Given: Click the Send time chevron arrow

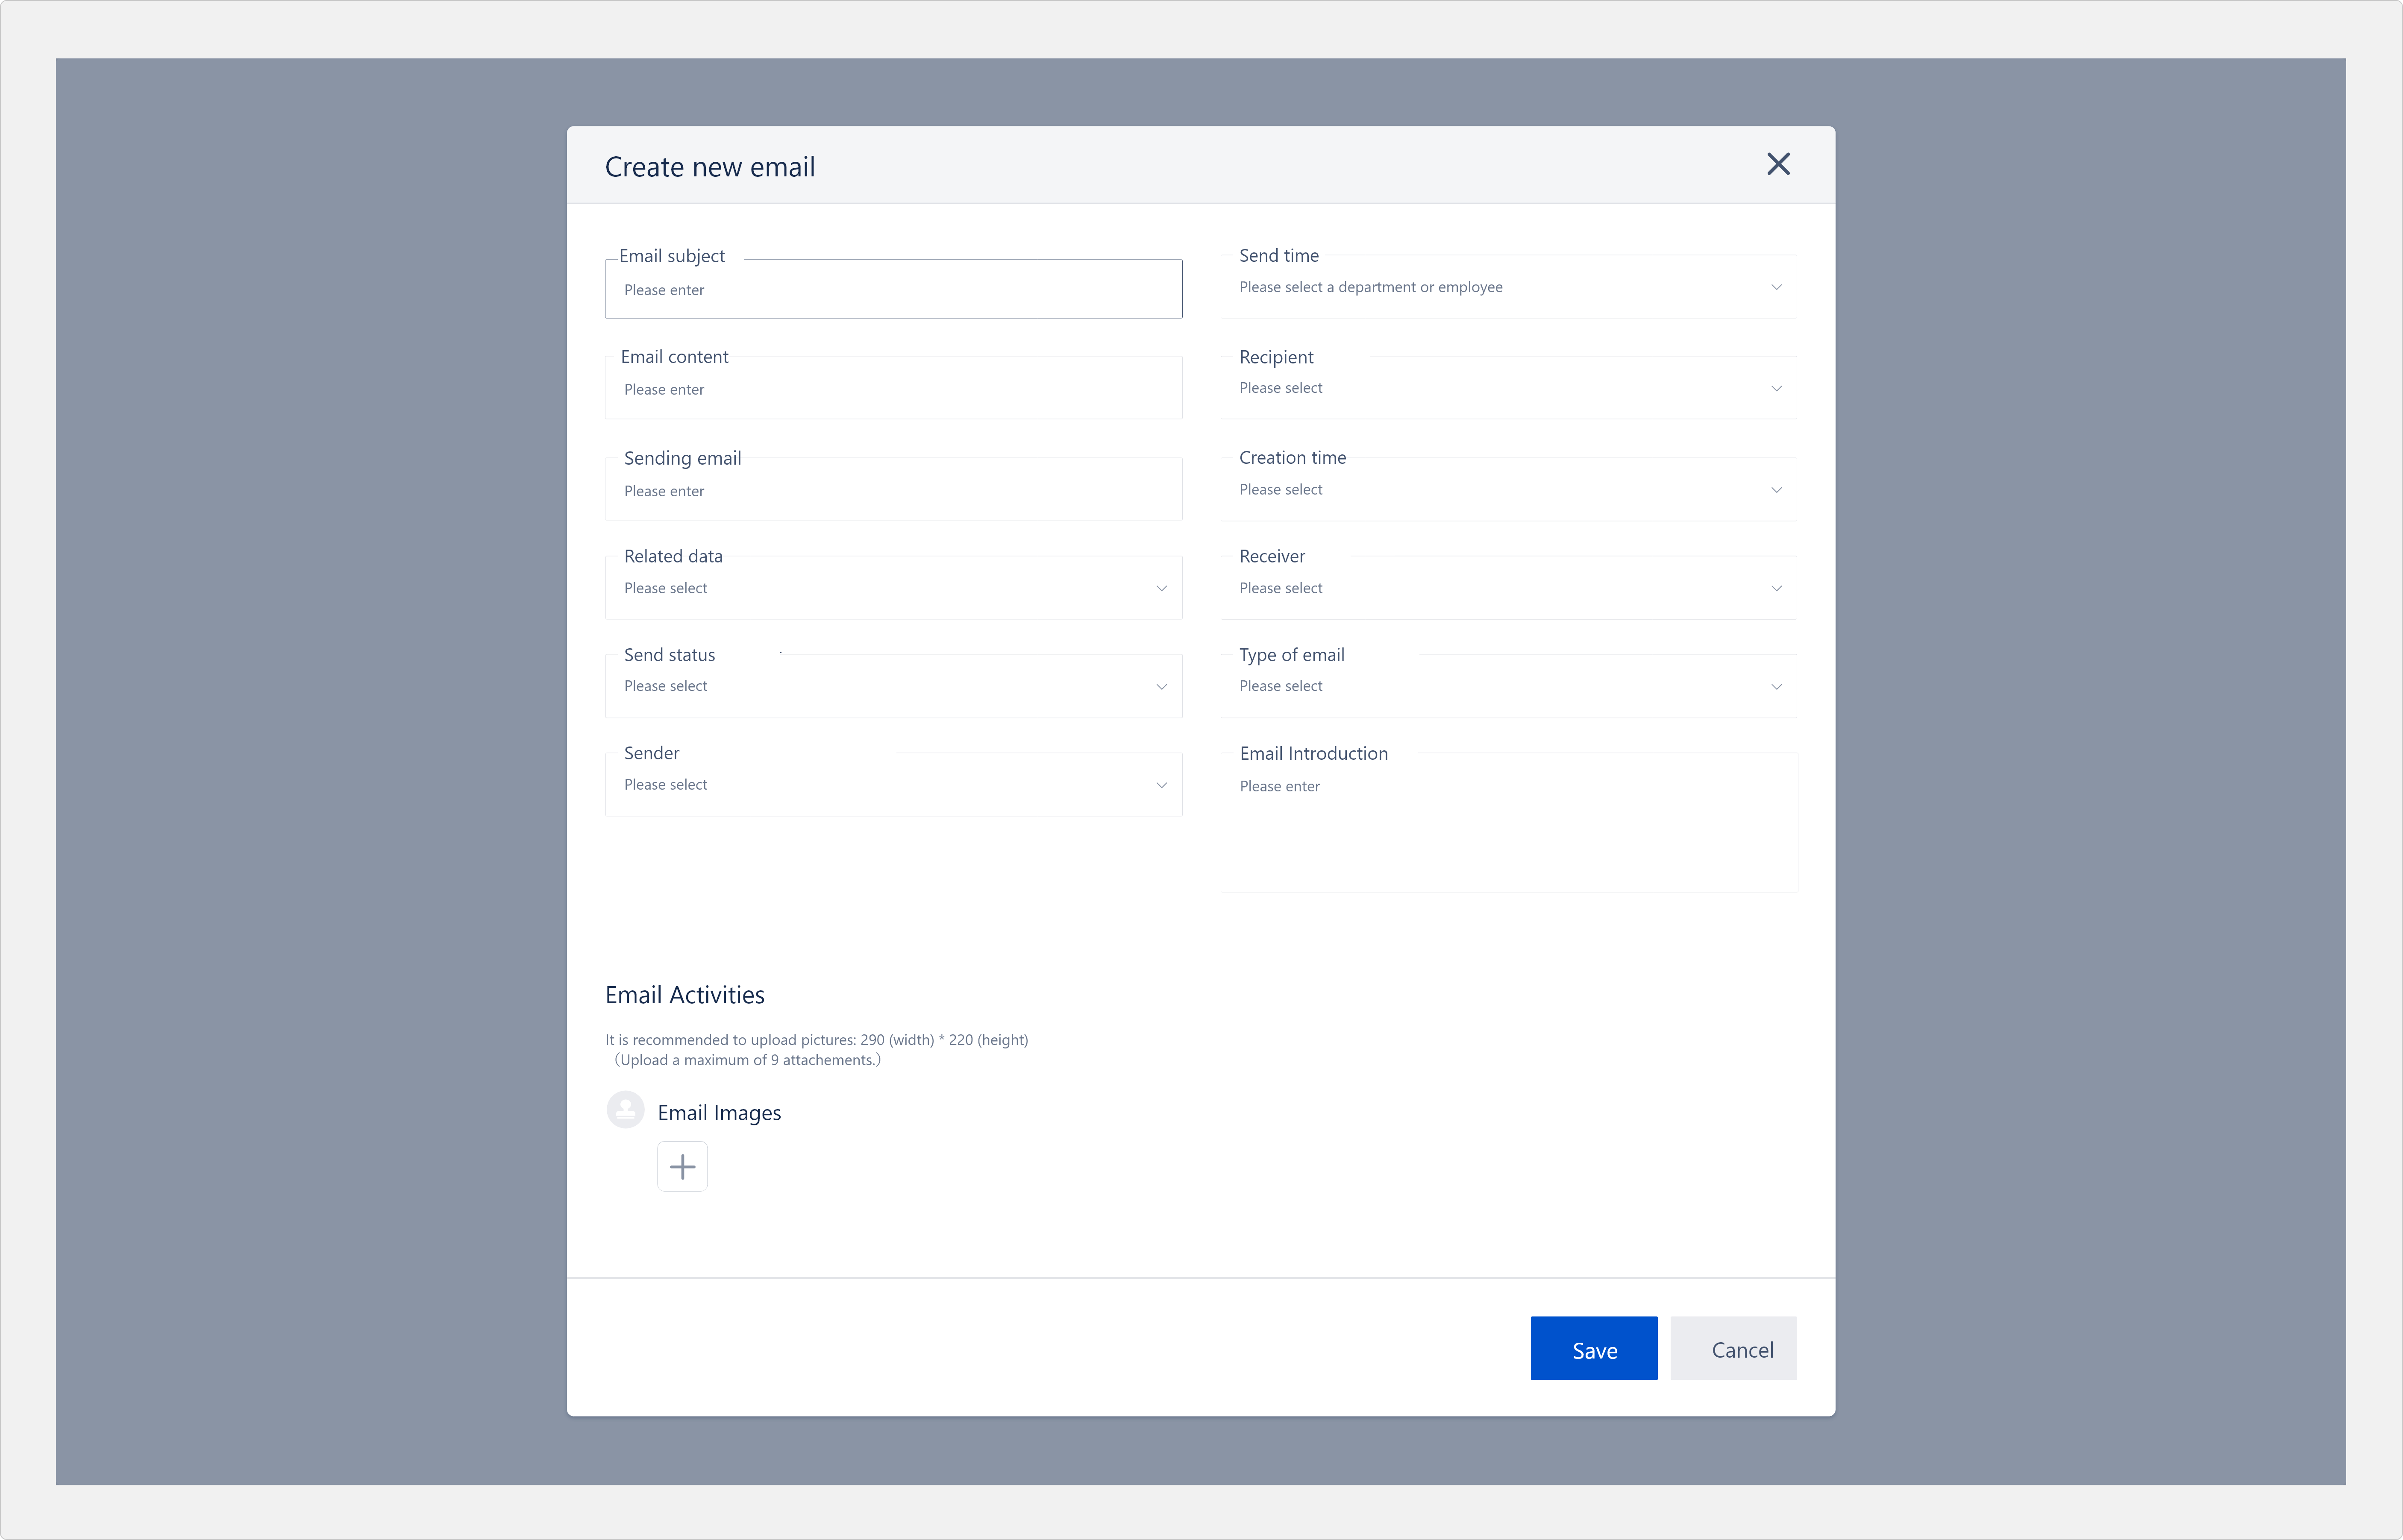Looking at the screenshot, I should pos(1777,287).
